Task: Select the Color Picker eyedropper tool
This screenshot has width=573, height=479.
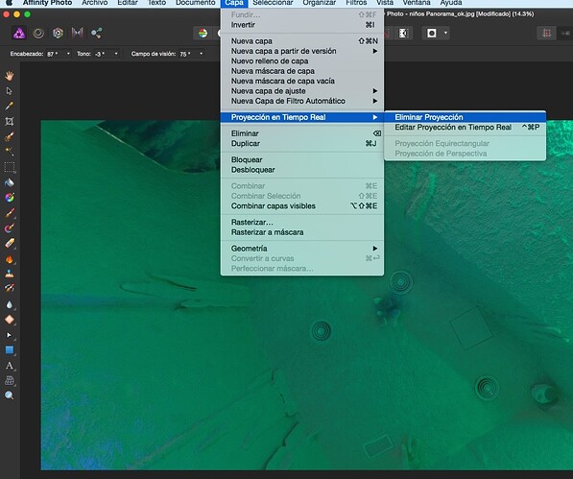Action: click(x=10, y=106)
